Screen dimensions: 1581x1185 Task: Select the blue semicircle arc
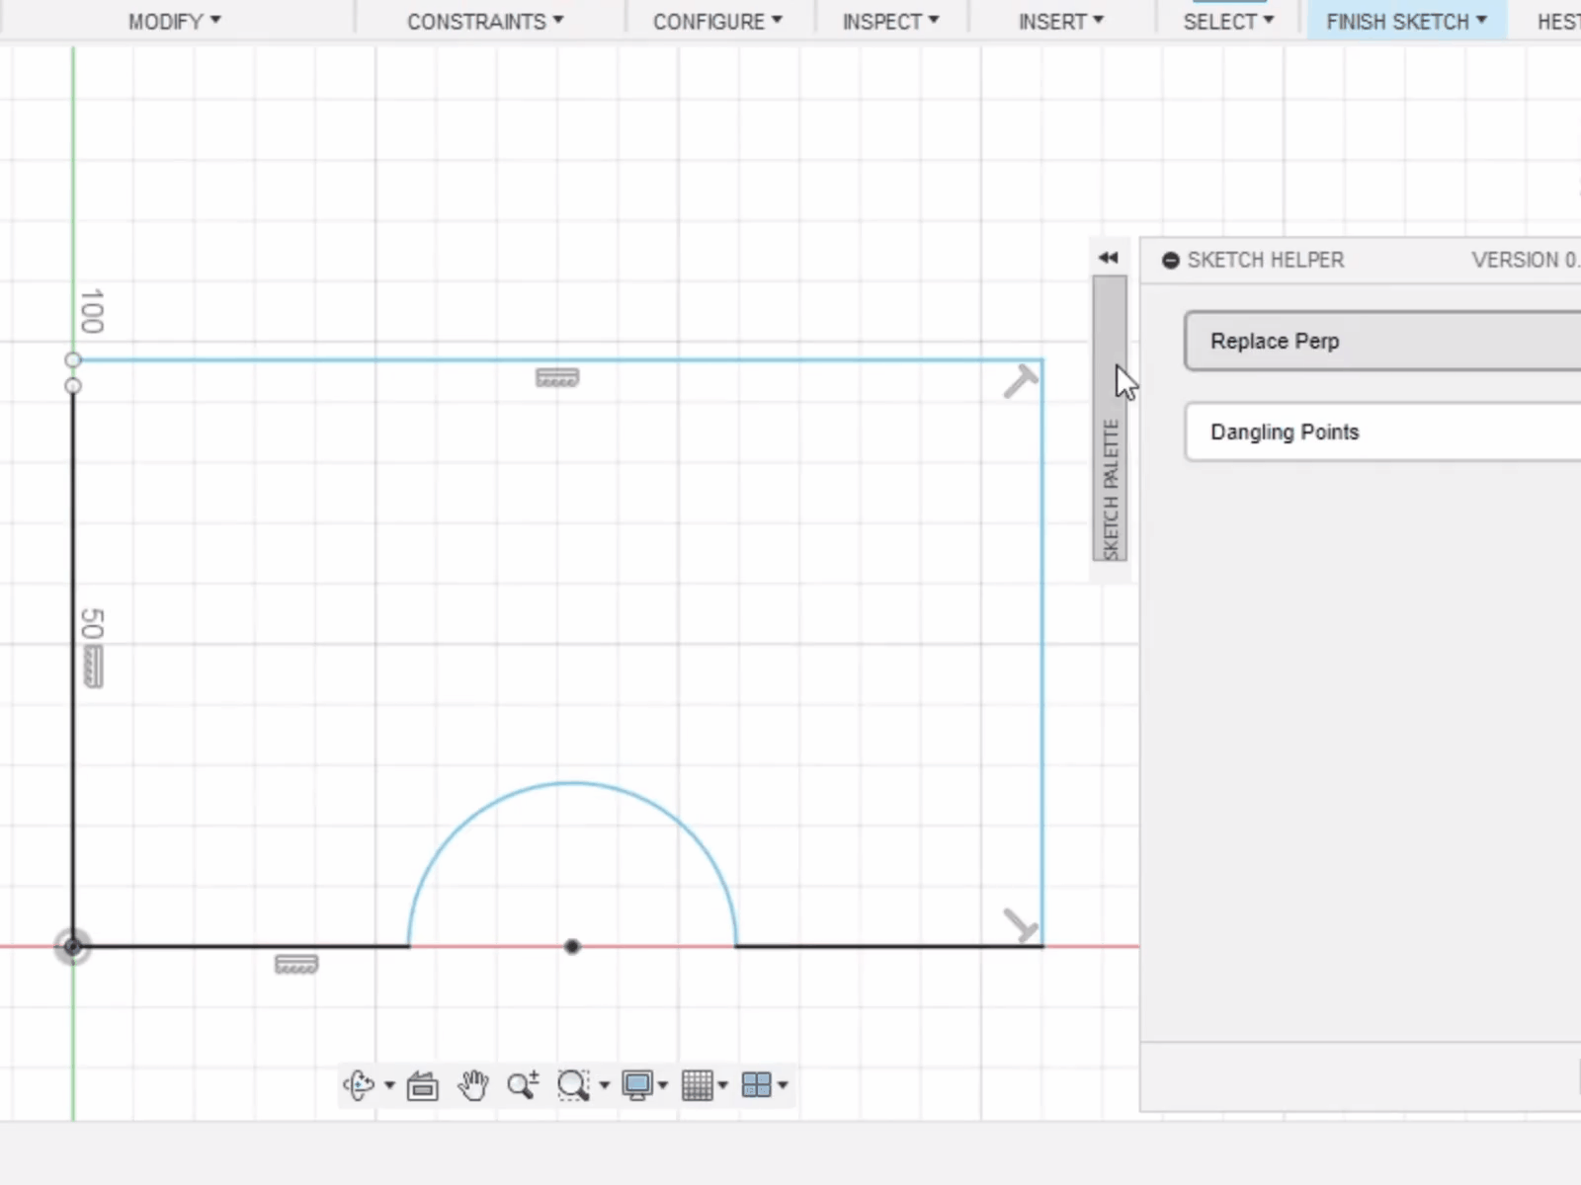tap(572, 783)
